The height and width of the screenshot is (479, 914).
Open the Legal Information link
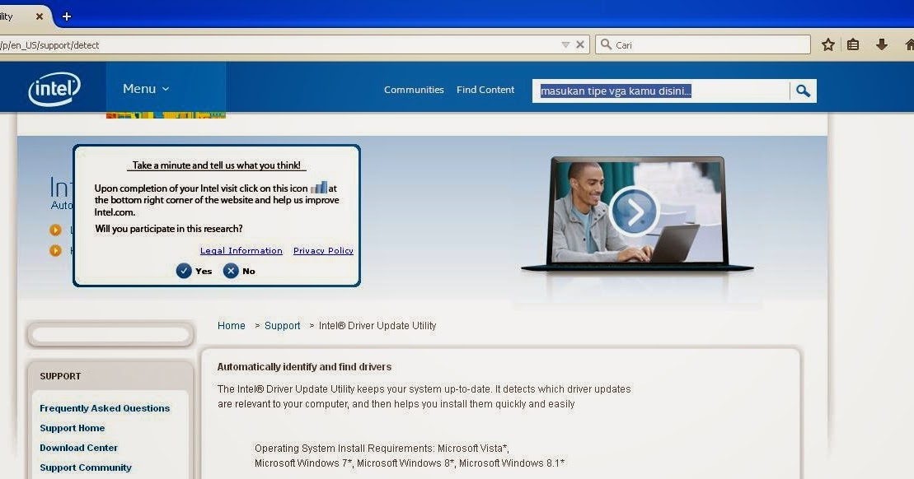coord(241,250)
